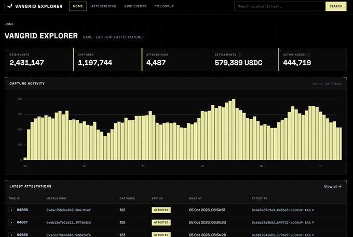
Task: Select merkle root 0x6b13e7e1bf12…f97364fd
Action: [x=69, y=222]
